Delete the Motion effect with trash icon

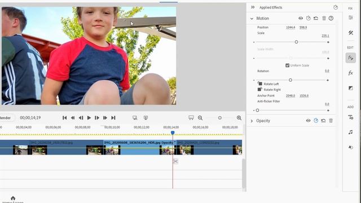(x=324, y=18)
